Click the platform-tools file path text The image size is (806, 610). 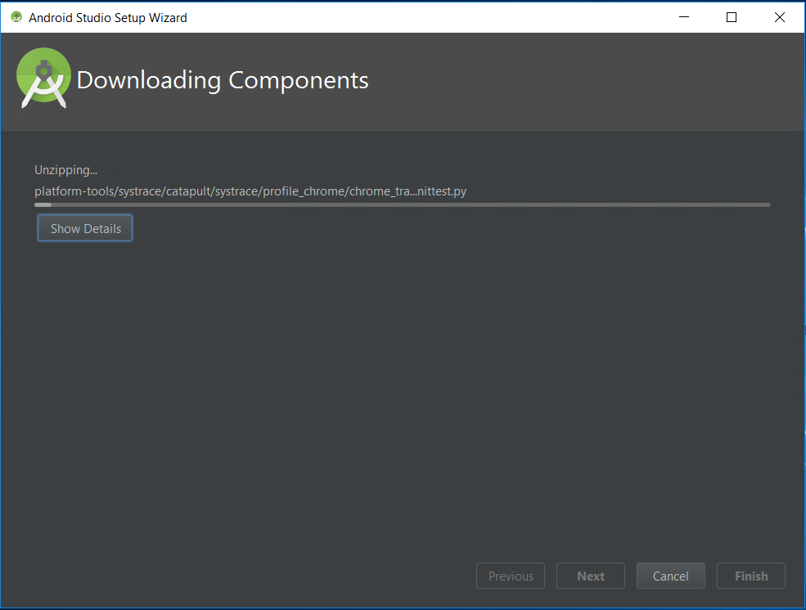pyautogui.click(x=250, y=191)
